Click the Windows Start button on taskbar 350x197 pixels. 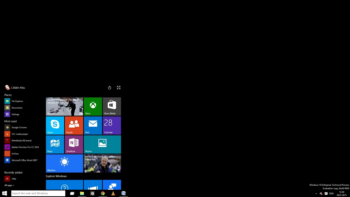tap(5, 193)
